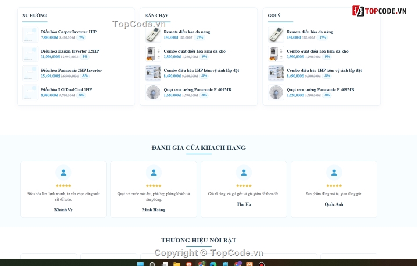This screenshot has width=417, height=266.
Task: Open File Explorer from taskbar
Action: pyautogui.click(x=176, y=264)
